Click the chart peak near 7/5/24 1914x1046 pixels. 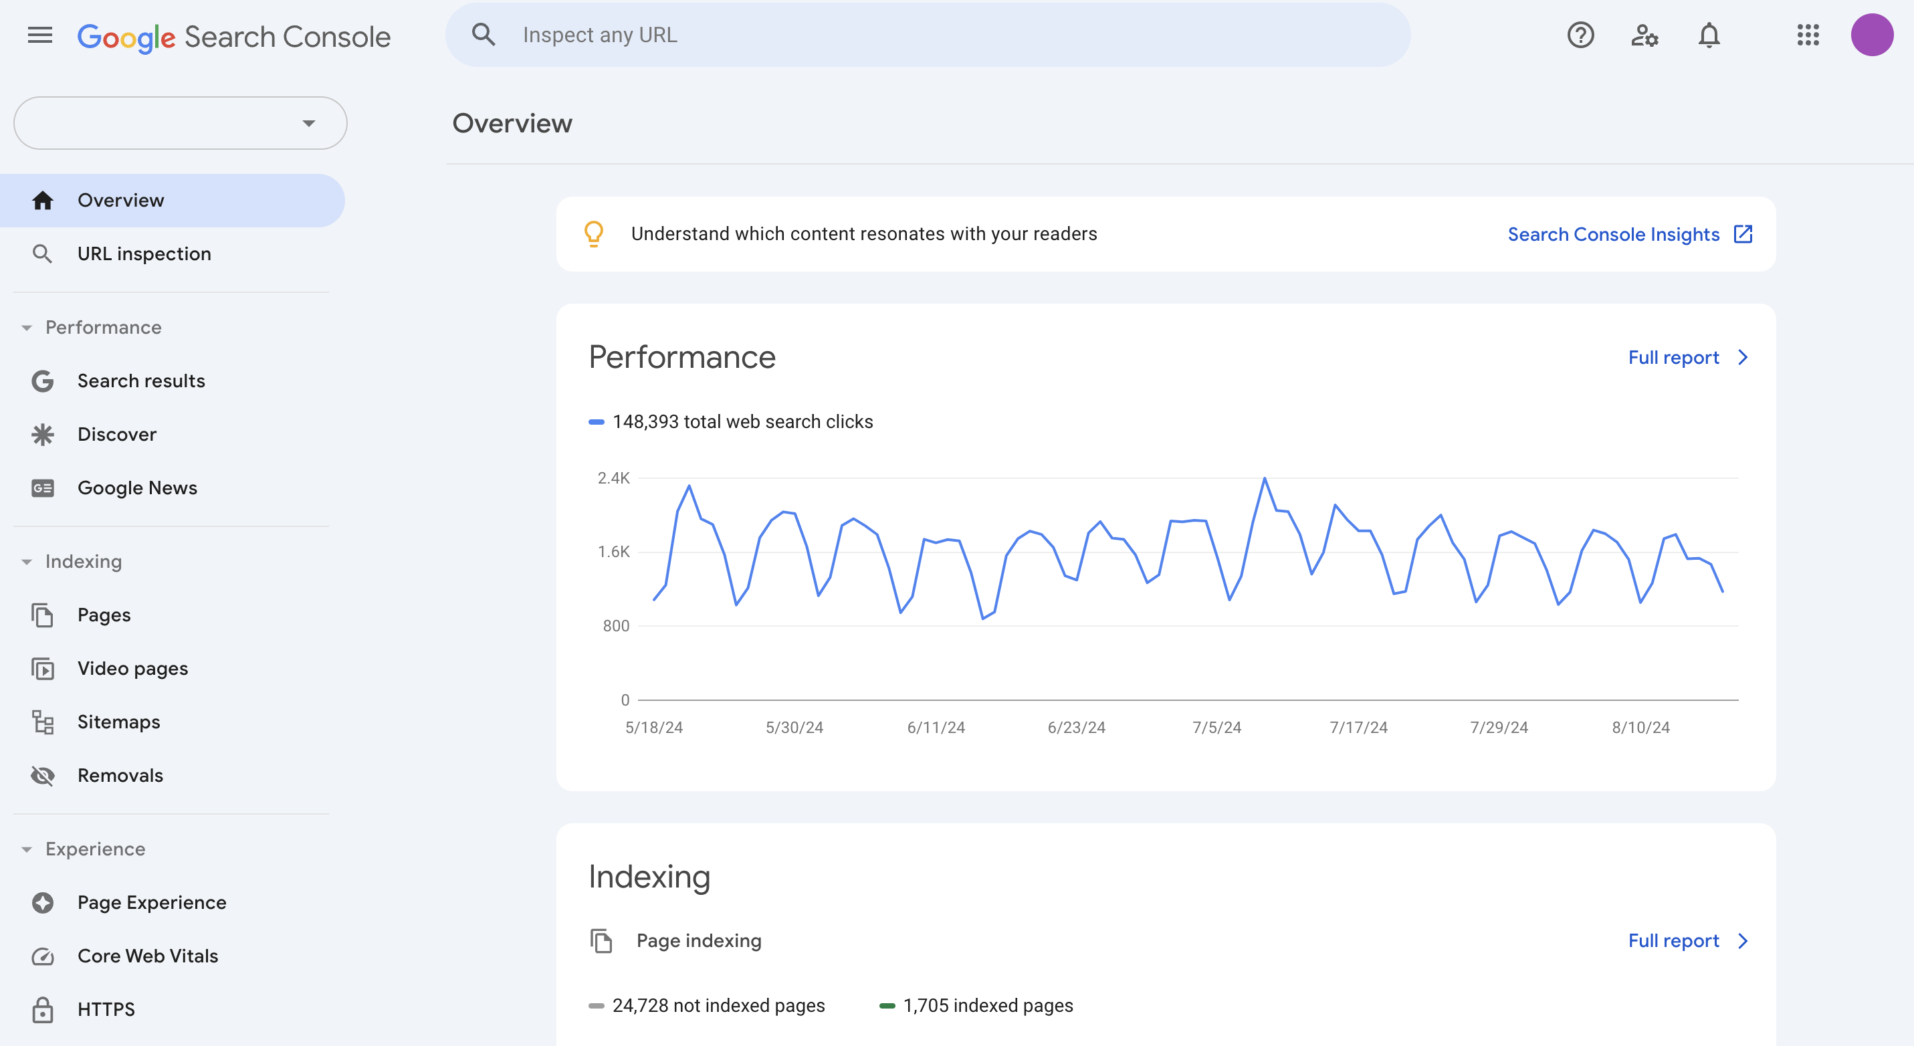1265,478
